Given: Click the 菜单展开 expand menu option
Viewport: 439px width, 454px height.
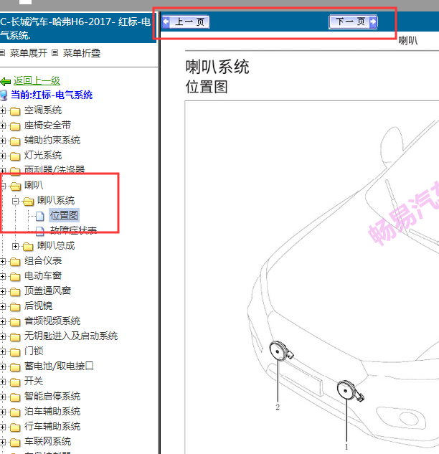Looking at the screenshot, I should point(29,53).
